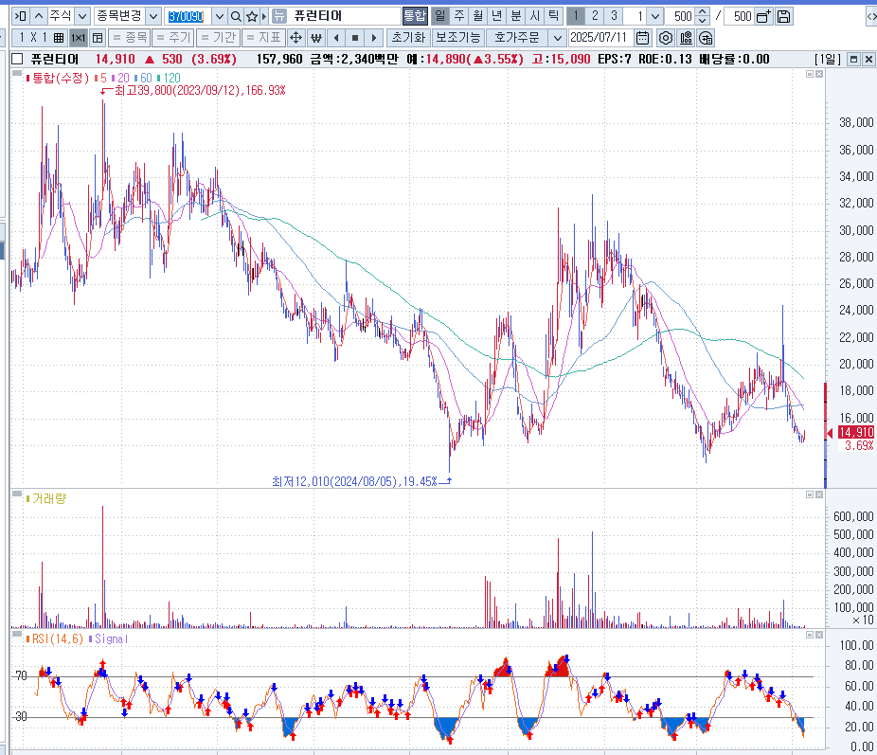Click the crosshair cursor tool icon
The image size is (877, 755).
295,38
